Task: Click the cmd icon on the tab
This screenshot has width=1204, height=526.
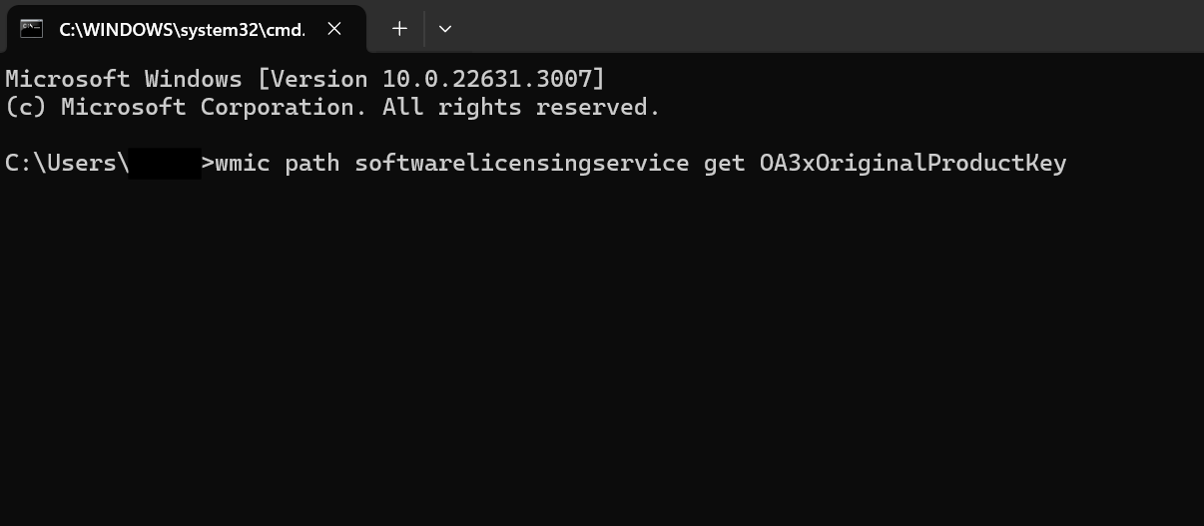Action: [x=32, y=29]
